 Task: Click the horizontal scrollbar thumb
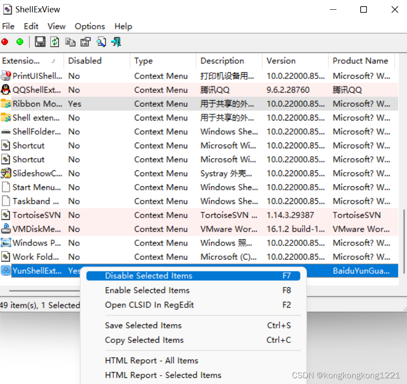coord(44,290)
